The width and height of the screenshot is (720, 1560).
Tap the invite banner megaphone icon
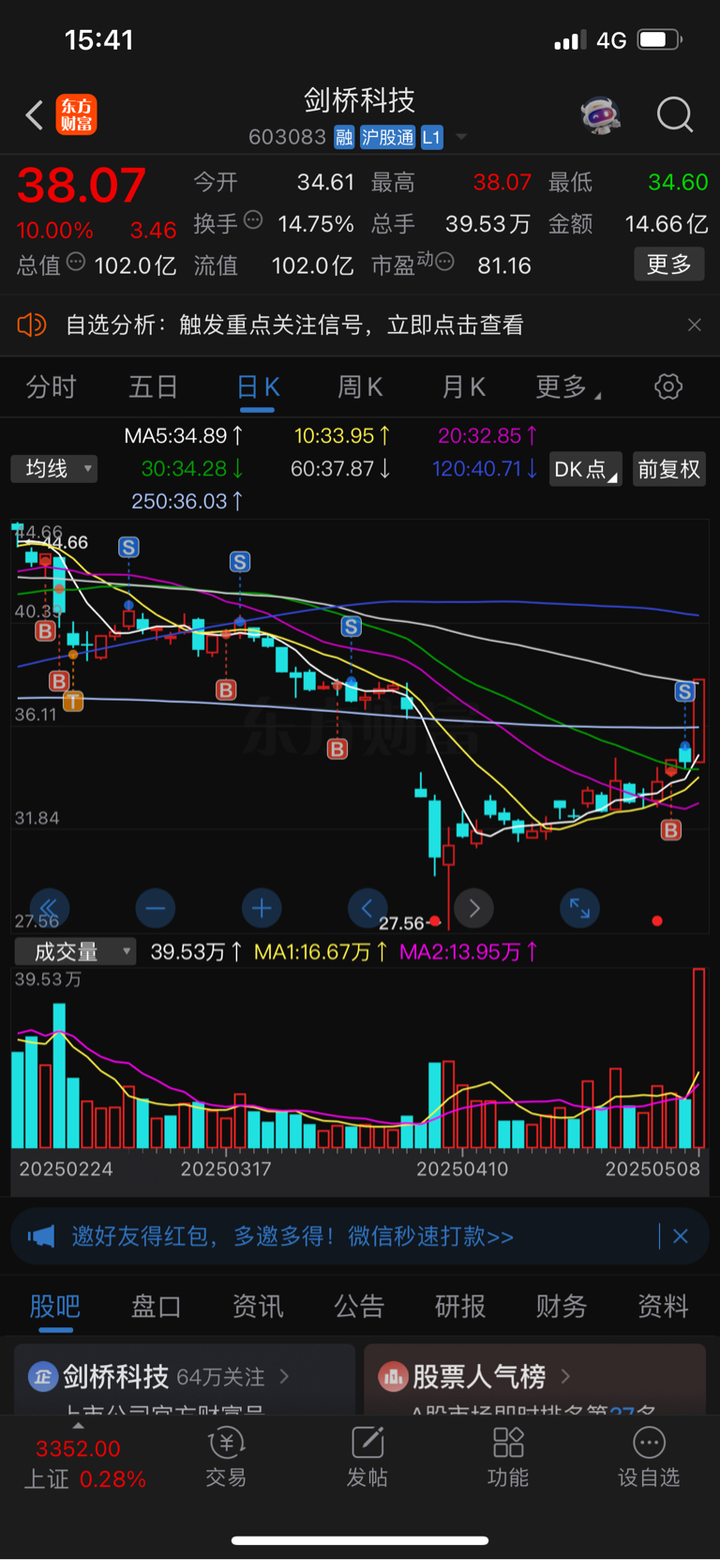41,1236
